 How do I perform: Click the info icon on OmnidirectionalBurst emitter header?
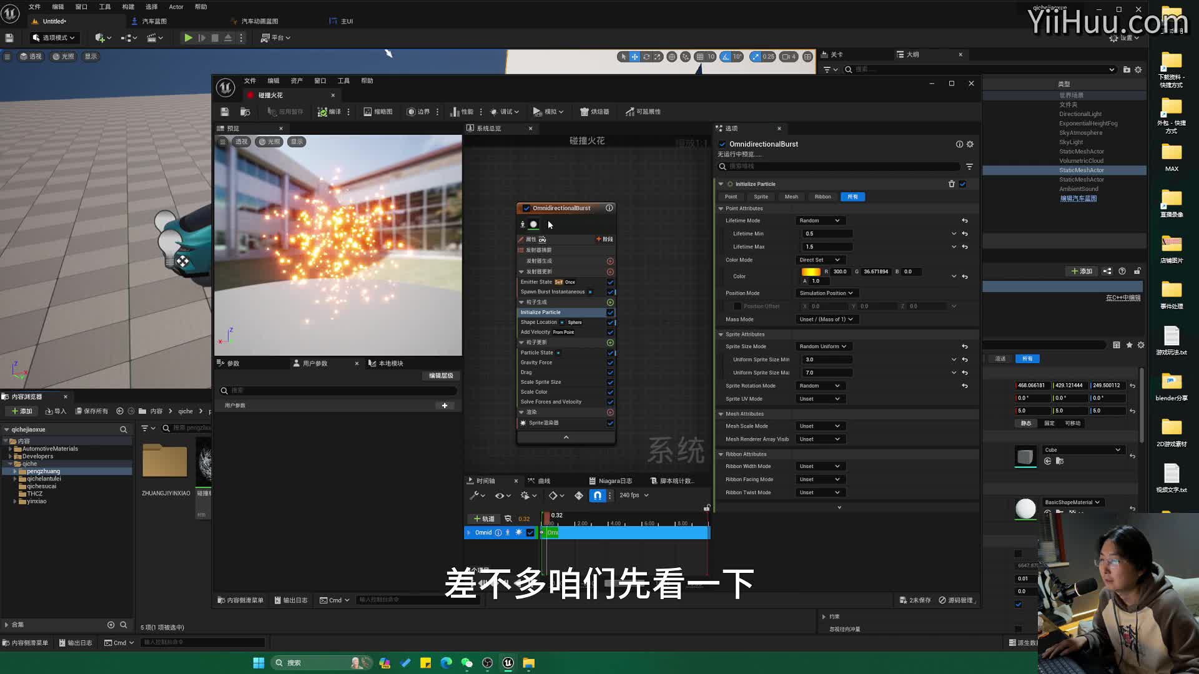coord(609,208)
